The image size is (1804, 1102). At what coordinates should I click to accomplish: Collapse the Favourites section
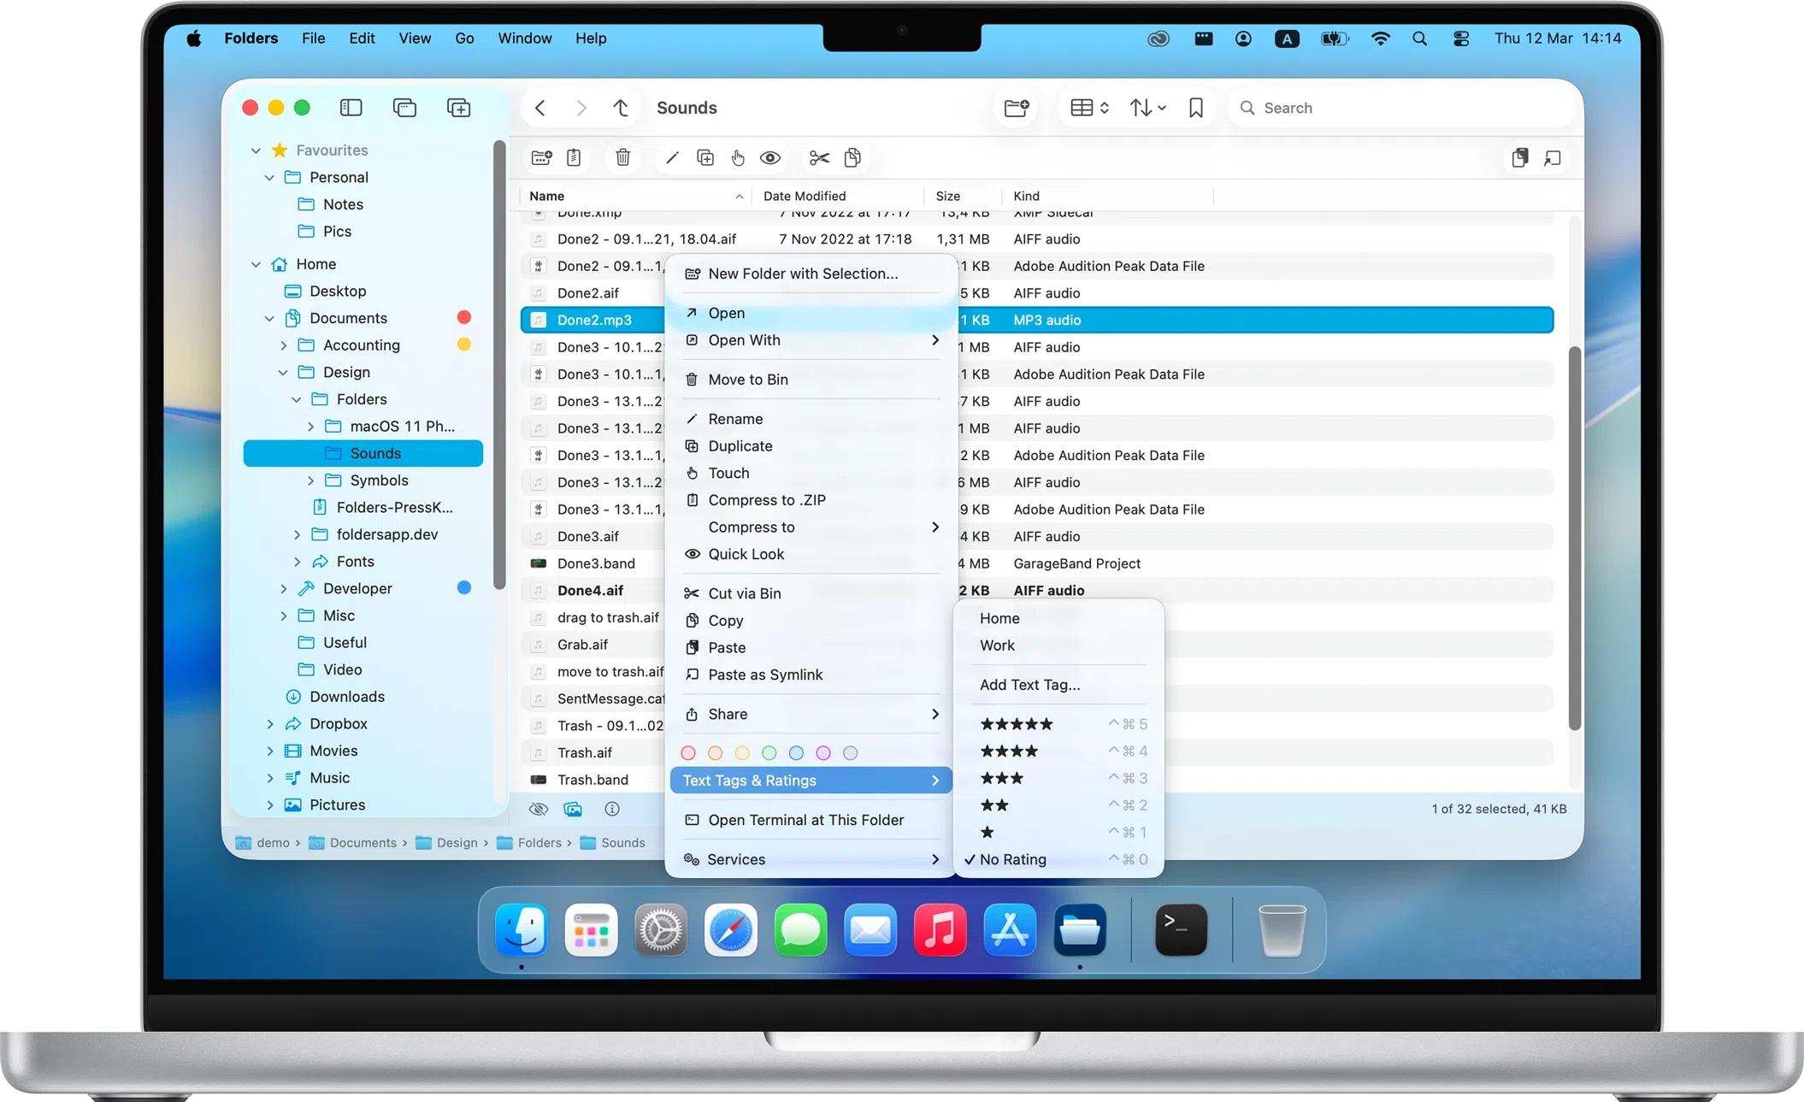256,150
